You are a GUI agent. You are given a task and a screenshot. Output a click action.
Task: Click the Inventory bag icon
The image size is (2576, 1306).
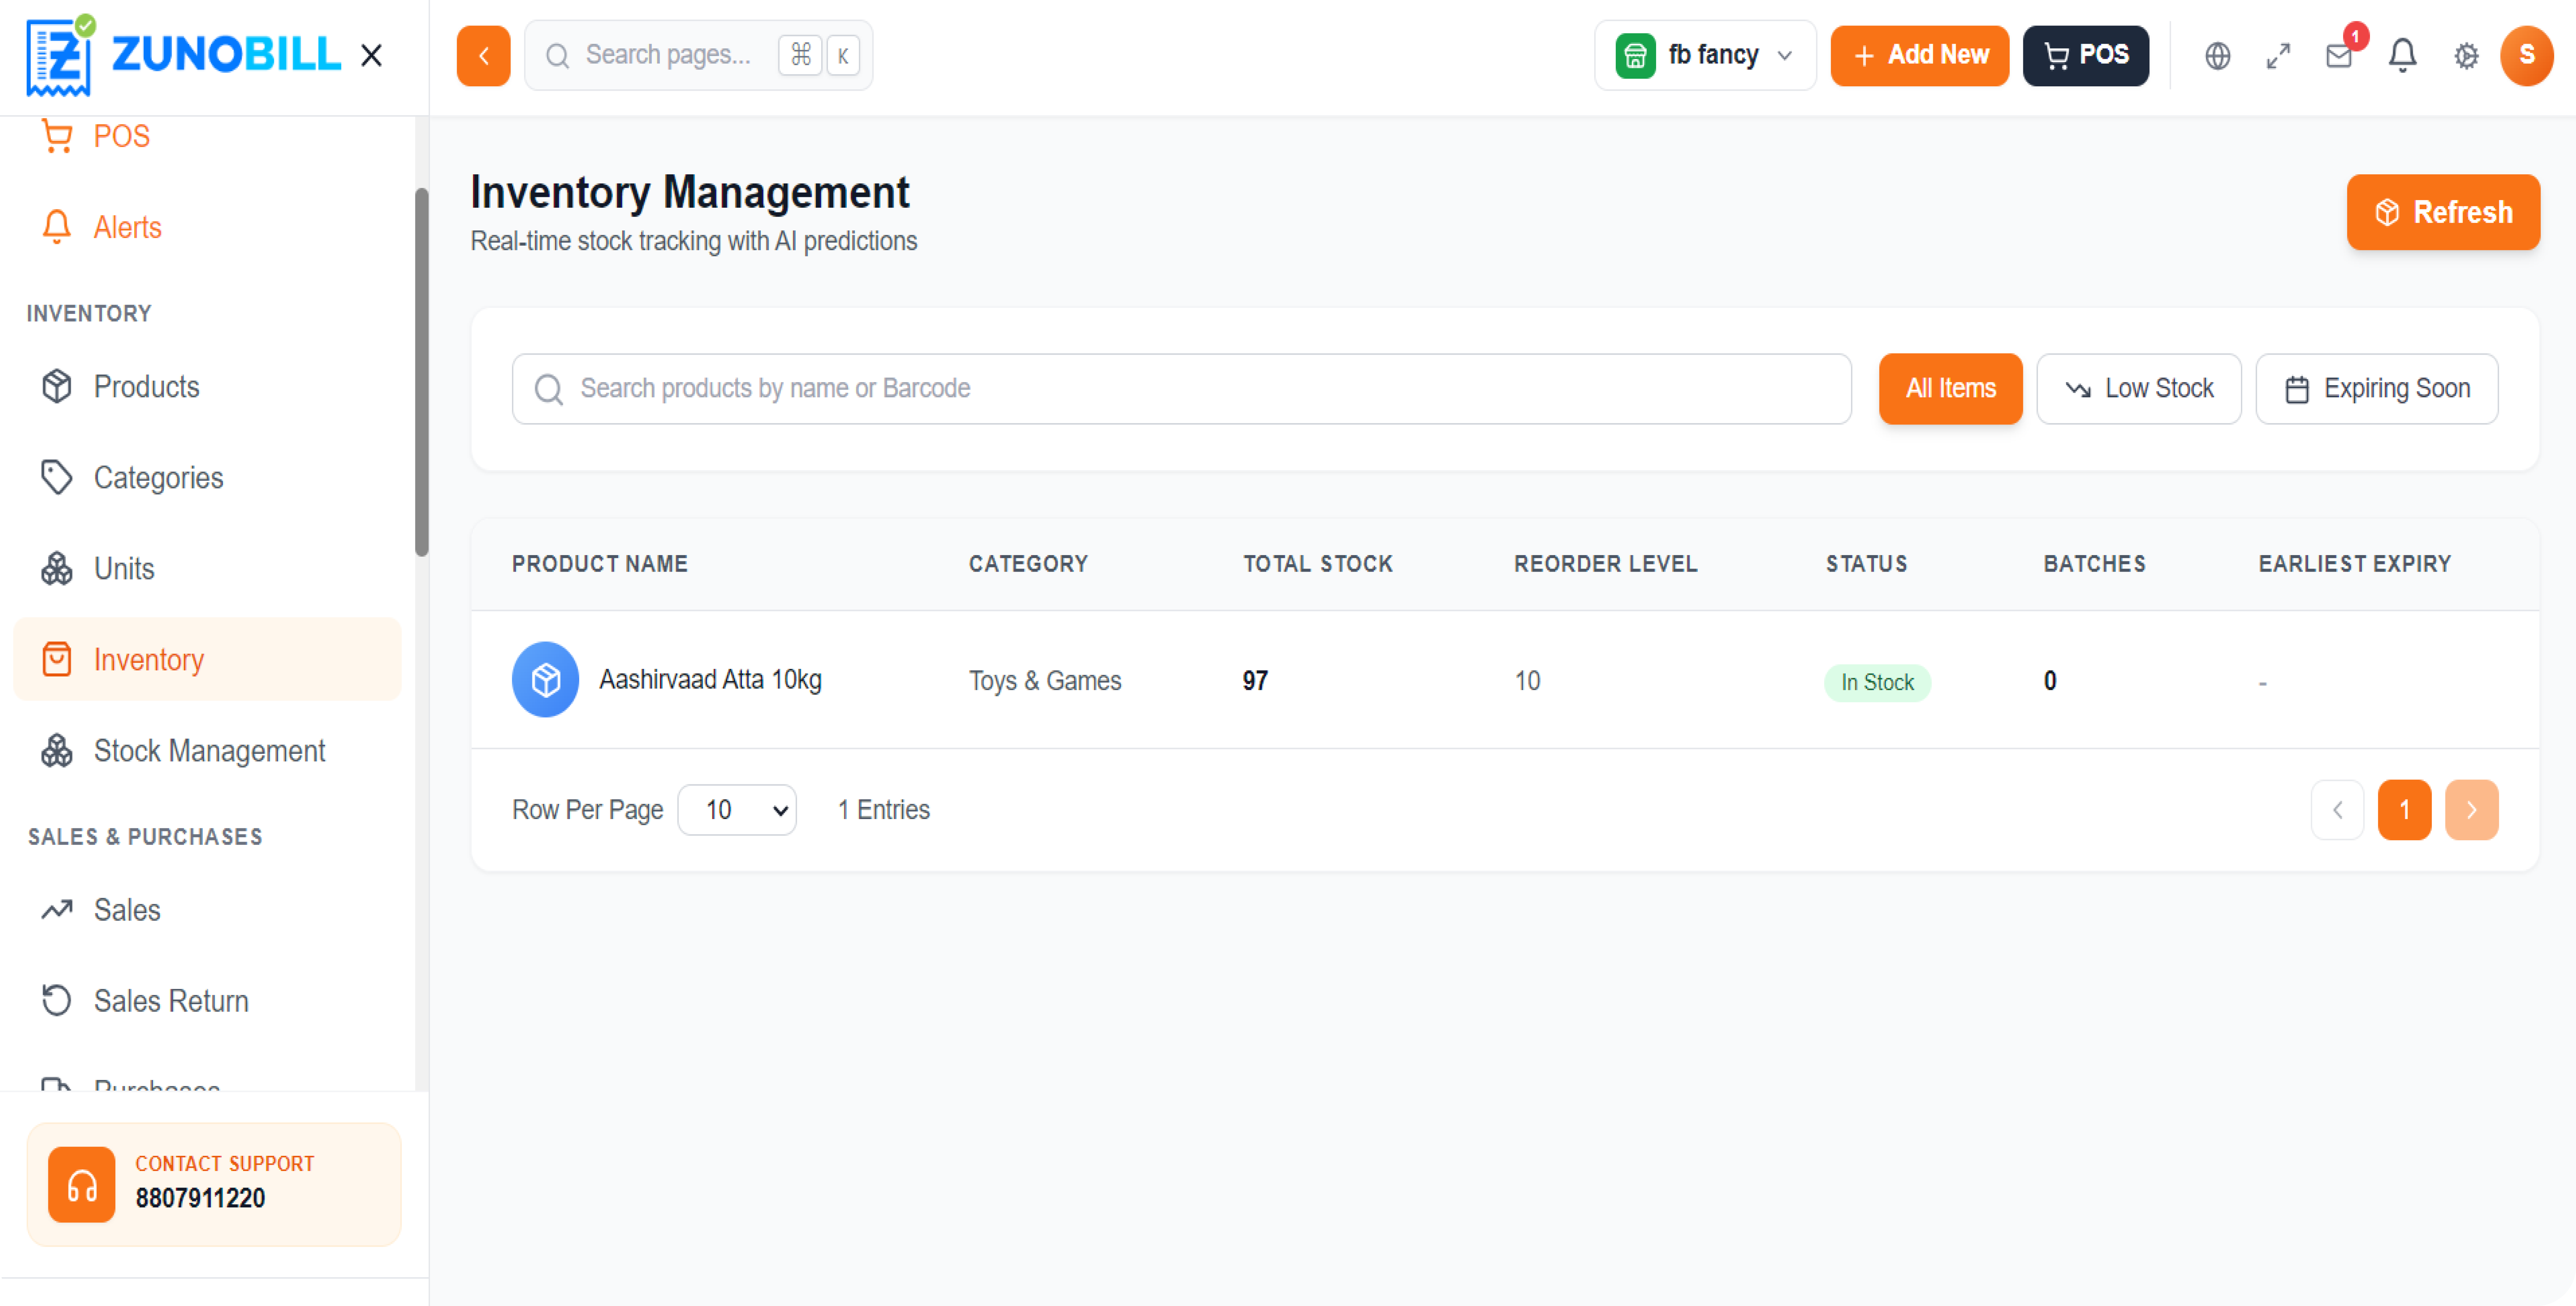(57, 659)
